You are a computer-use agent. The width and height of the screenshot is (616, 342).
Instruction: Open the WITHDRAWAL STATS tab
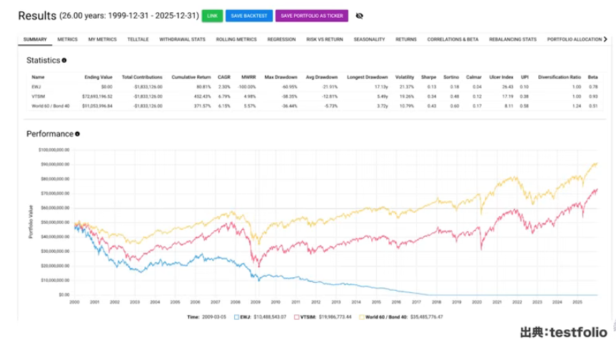(181, 40)
